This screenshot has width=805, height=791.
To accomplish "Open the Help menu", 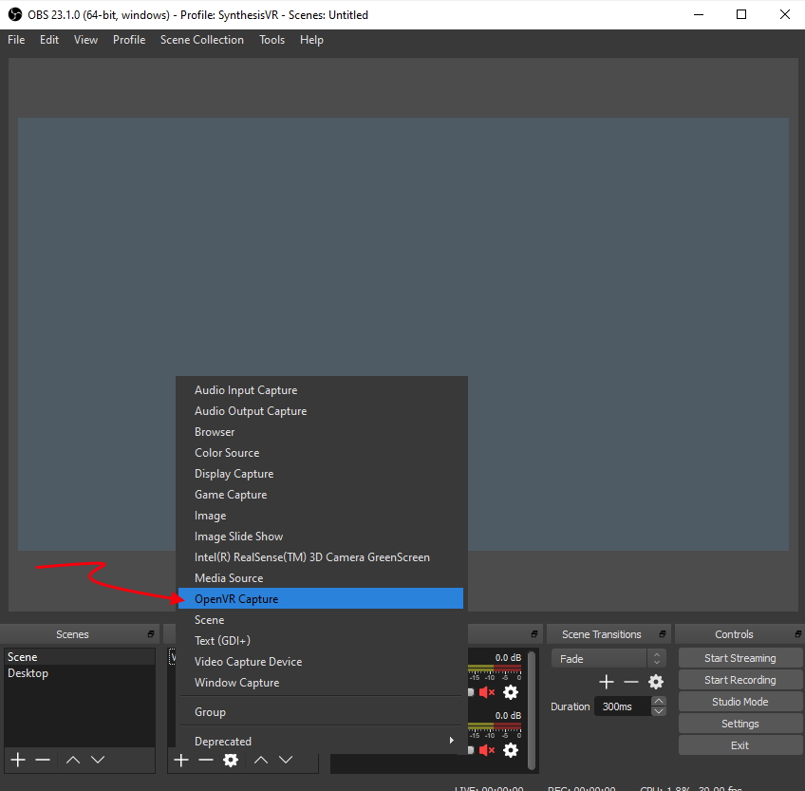I will point(311,40).
